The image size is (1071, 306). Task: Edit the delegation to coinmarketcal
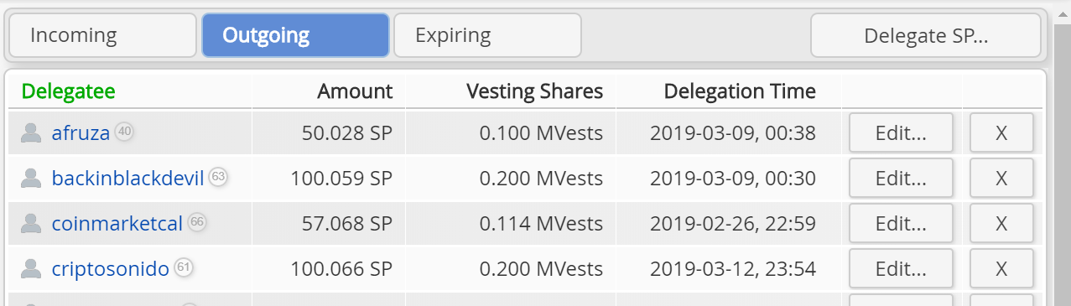tap(901, 223)
